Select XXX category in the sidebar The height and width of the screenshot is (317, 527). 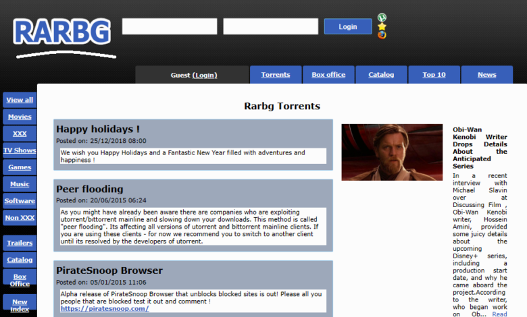[x=20, y=133]
